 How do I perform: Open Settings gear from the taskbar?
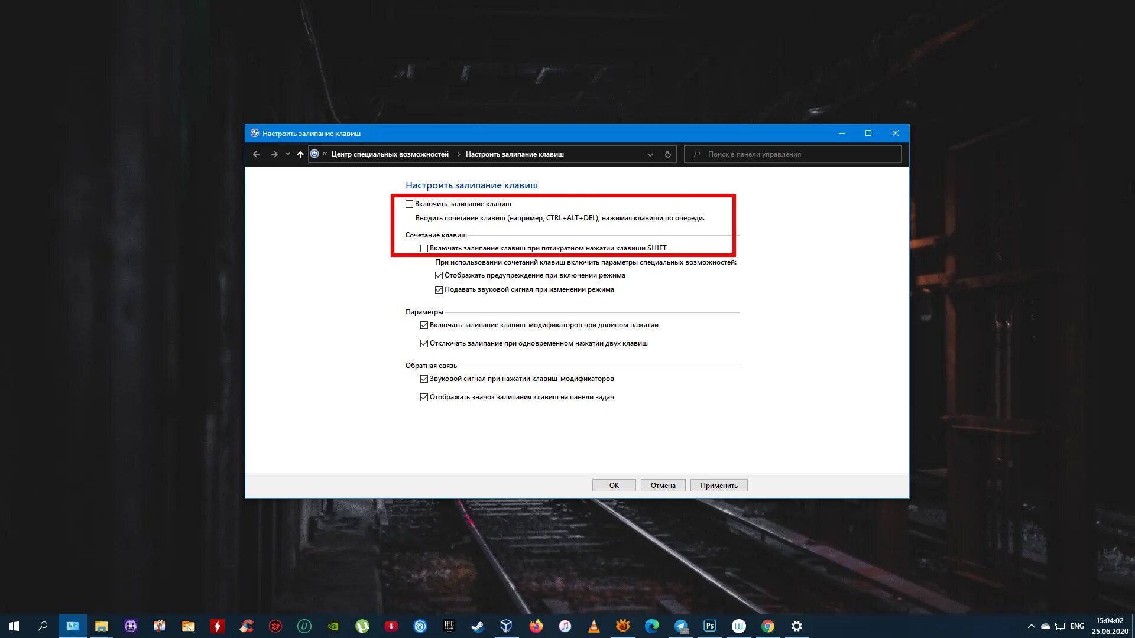(797, 626)
